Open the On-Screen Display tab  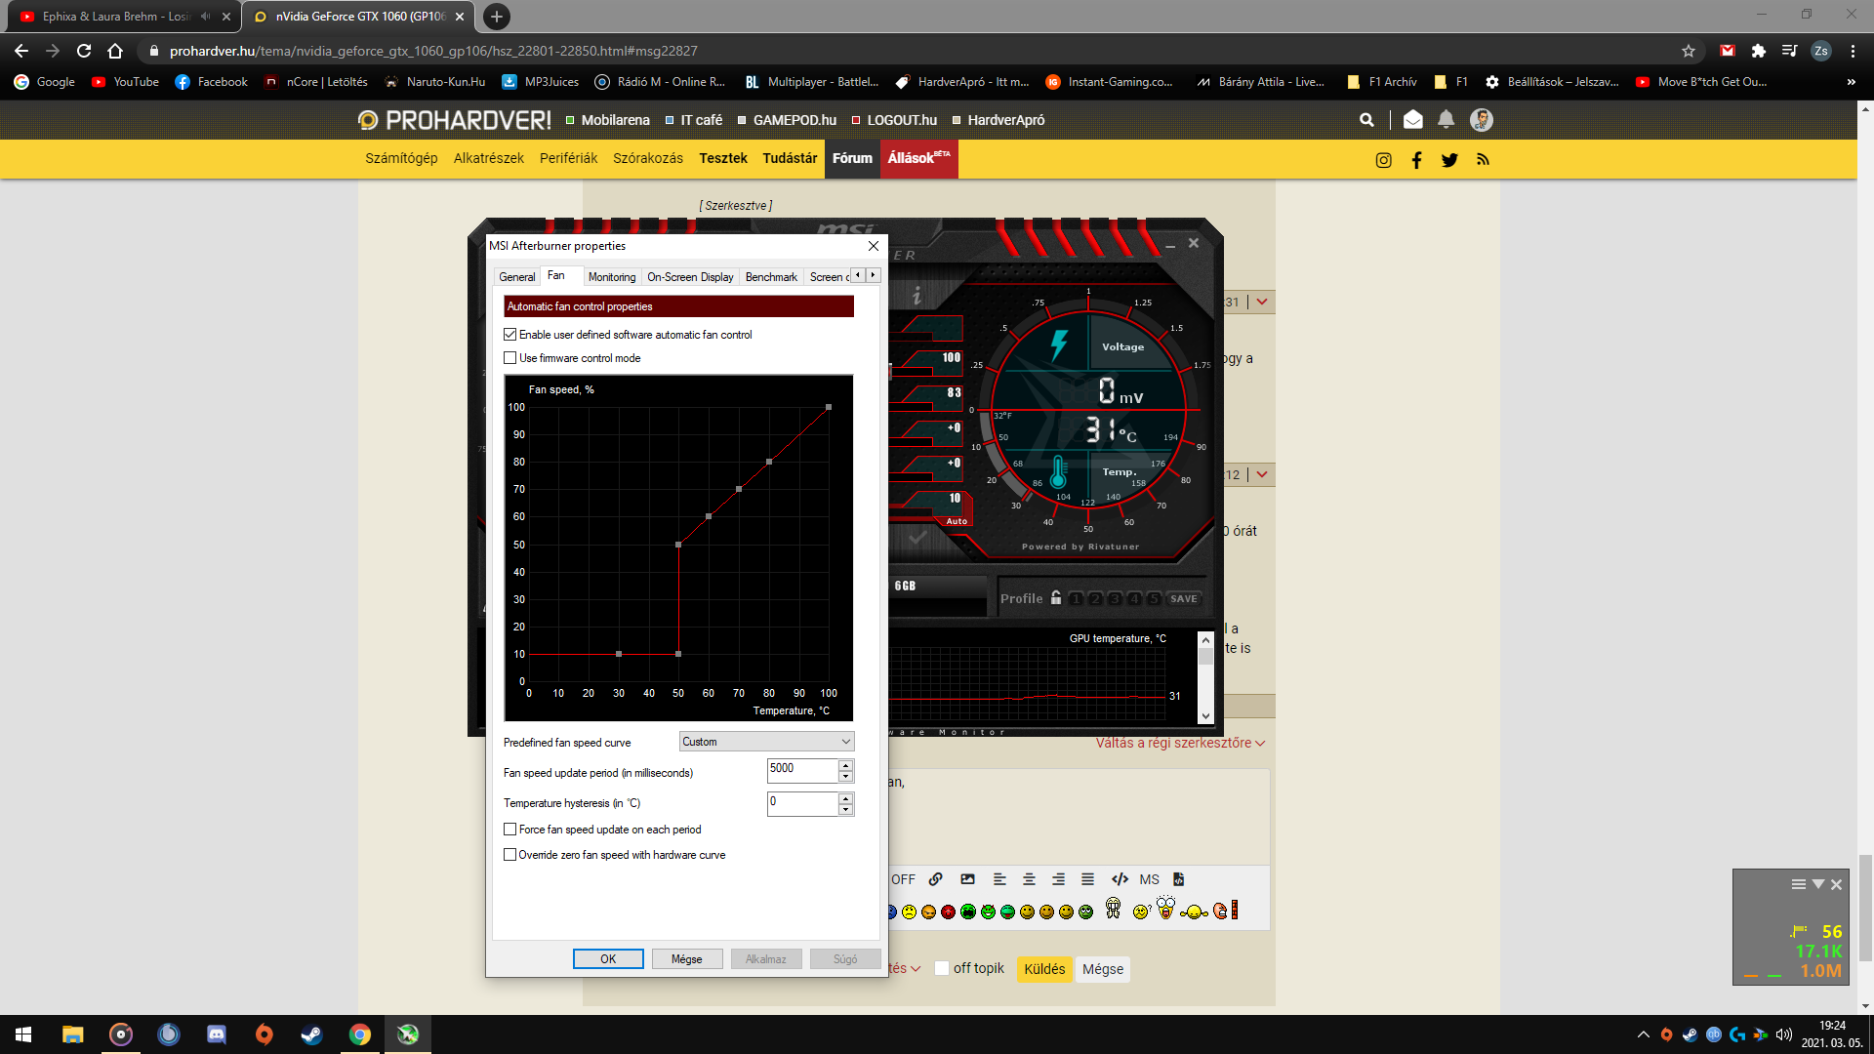pos(690,277)
